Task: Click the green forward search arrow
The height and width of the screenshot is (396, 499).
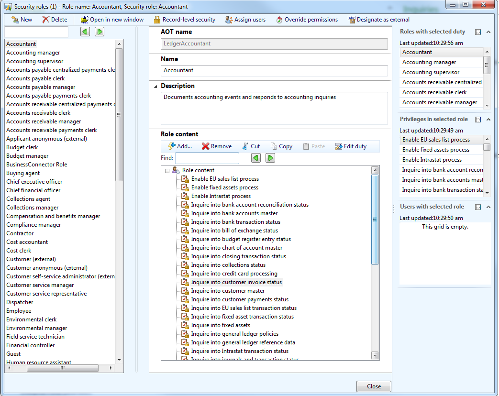Action: click(270, 158)
